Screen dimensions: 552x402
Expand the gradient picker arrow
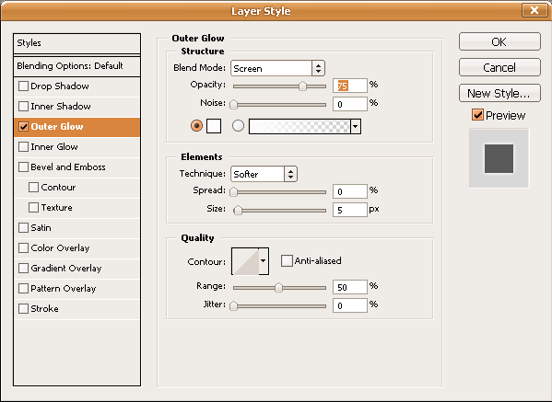[x=356, y=127]
